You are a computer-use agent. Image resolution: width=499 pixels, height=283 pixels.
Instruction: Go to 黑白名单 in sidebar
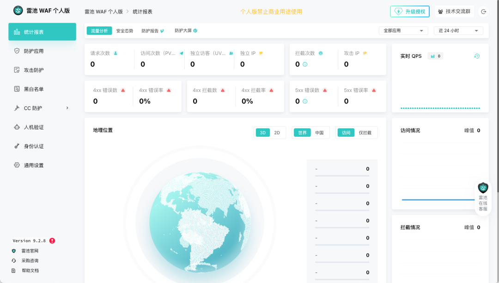click(x=42, y=89)
